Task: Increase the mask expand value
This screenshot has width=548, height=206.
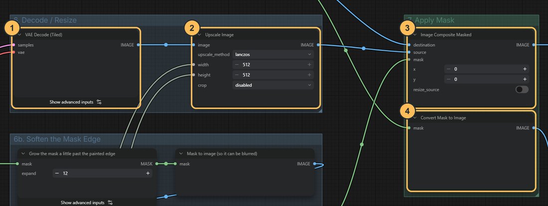Action: (x=148, y=173)
